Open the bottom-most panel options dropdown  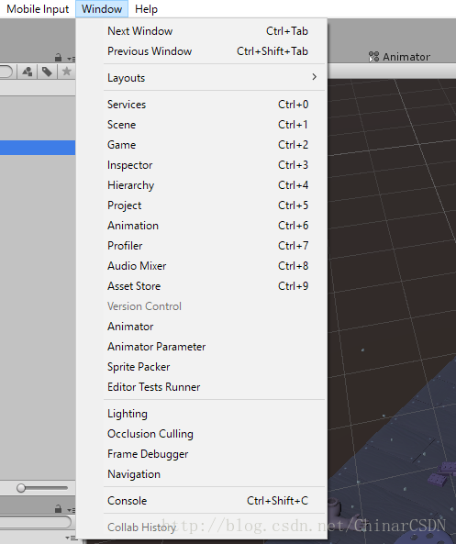[x=71, y=538]
